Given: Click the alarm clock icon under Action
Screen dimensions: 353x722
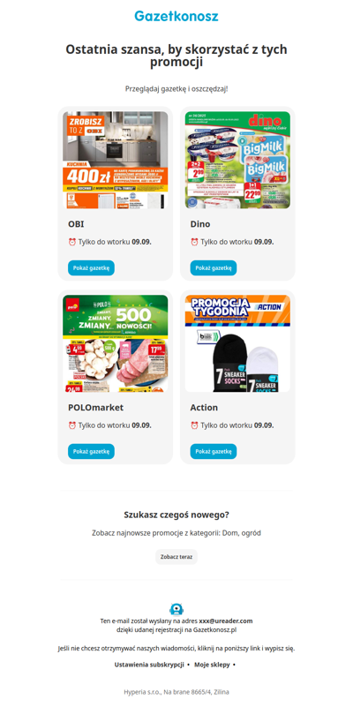Looking at the screenshot, I should point(194,425).
